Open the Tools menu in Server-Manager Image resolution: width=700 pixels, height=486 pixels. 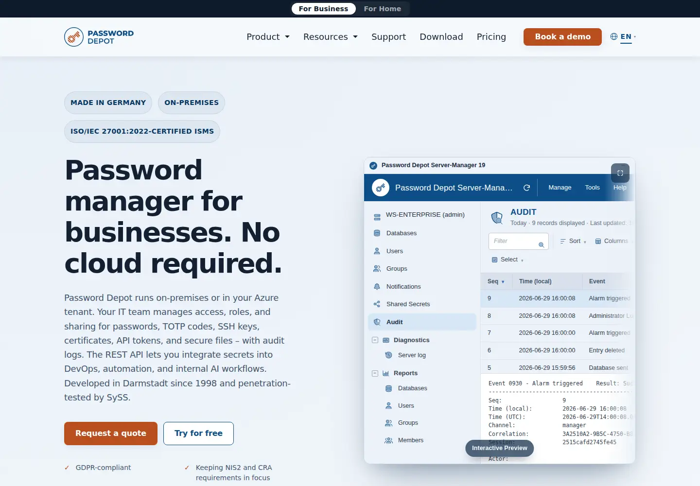[x=592, y=188]
